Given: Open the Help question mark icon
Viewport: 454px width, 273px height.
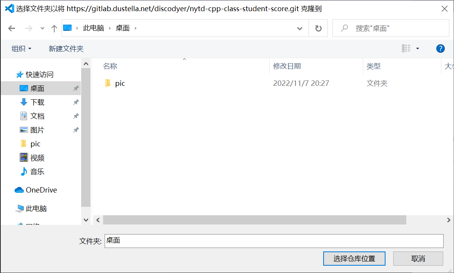Looking at the screenshot, I should (x=441, y=49).
